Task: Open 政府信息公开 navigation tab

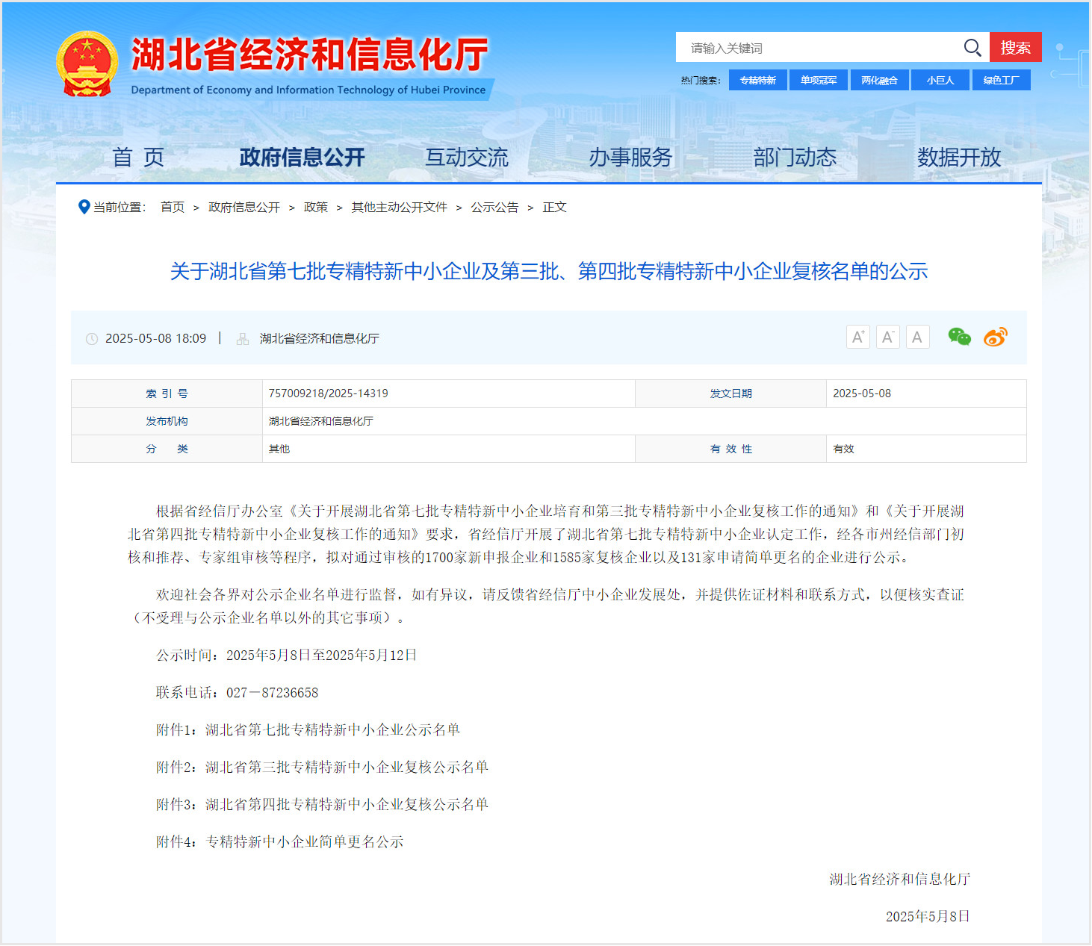Action: click(x=302, y=158)
